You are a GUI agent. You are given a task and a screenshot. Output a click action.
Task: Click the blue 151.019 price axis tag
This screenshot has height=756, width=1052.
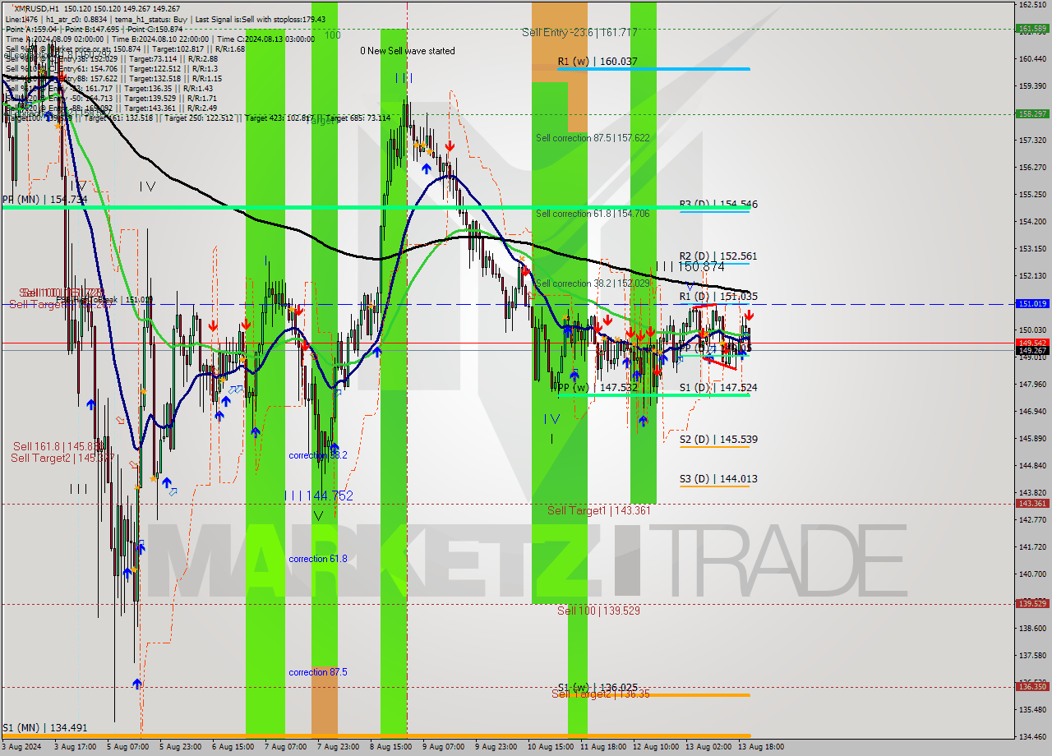1032,304
